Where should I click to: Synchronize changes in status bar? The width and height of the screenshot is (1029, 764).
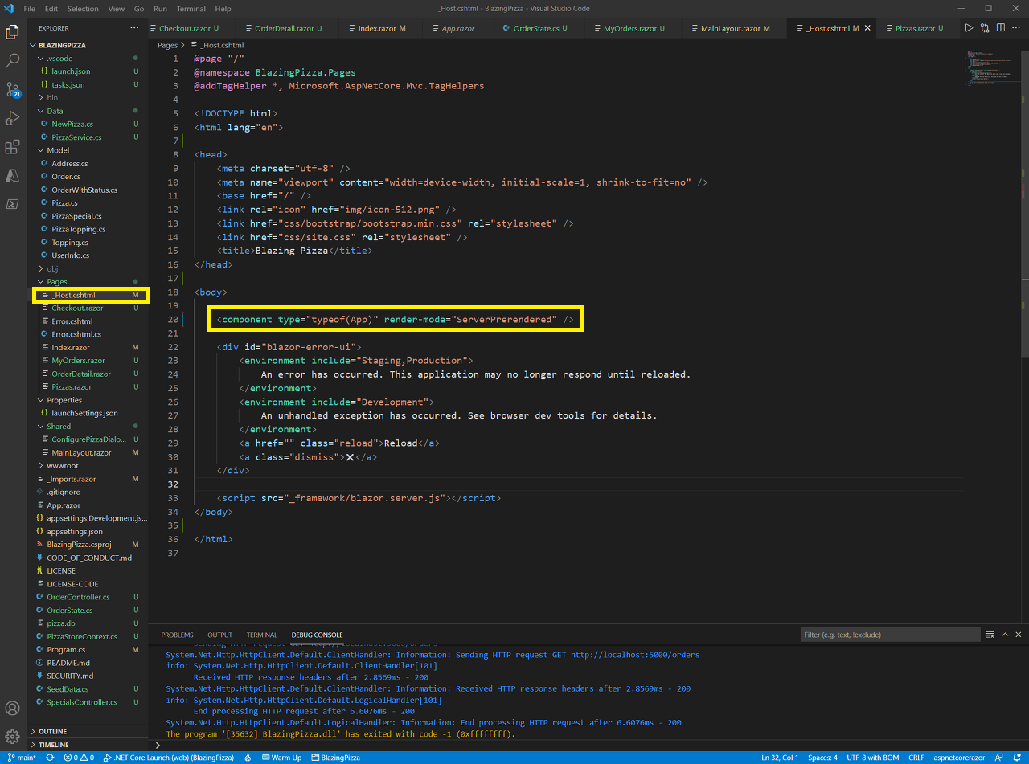pos(50,758)
